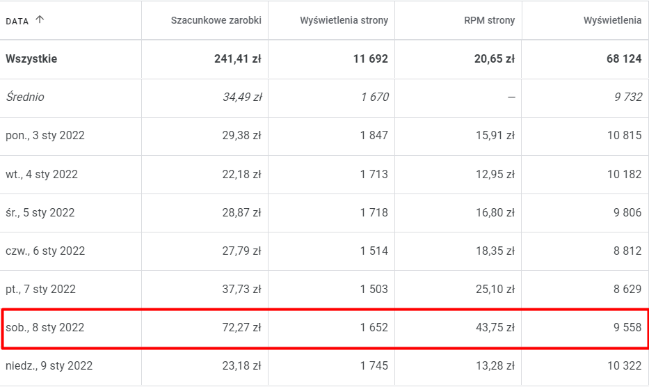
Task: Click the 72,27 zł earnings cell
Action: [241, 327]
